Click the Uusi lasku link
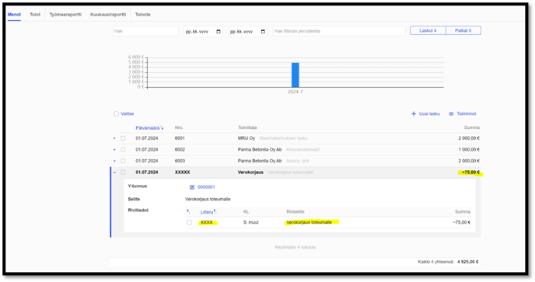Viewport: 535px width, 282px height. click(x=429, y=114)
